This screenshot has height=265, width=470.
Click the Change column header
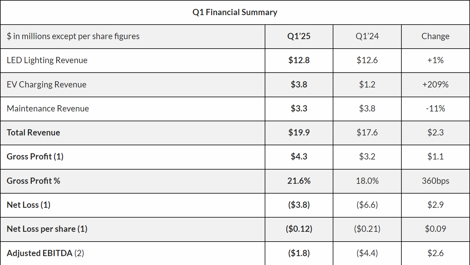pos(435,36)
